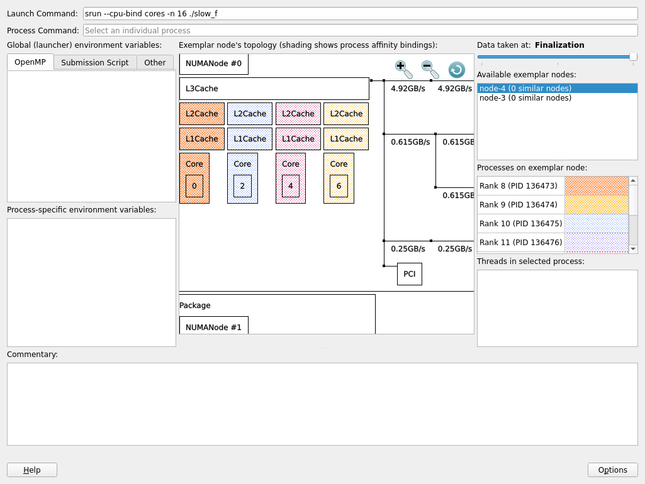Select Rank 9 (PID 136474) process
The width and height of the screenshot is (645, 484).
pyautogui.click(x=521, y=205)
